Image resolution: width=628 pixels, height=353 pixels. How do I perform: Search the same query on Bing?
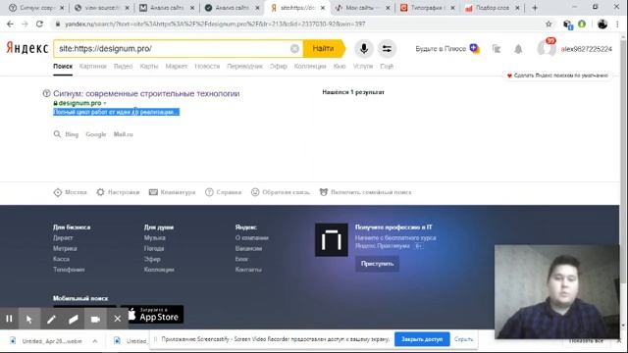click(72, 134)
